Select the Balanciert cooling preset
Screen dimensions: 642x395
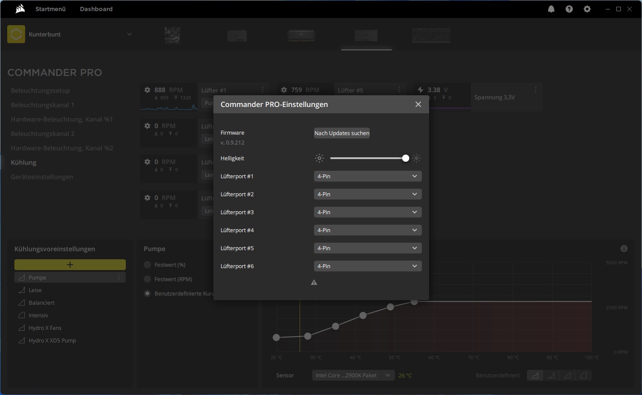[x=41, y=303]
